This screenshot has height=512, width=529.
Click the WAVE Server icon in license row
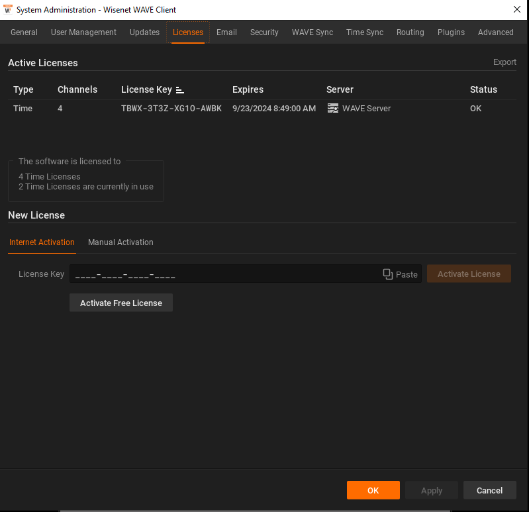tap(332, 109)
